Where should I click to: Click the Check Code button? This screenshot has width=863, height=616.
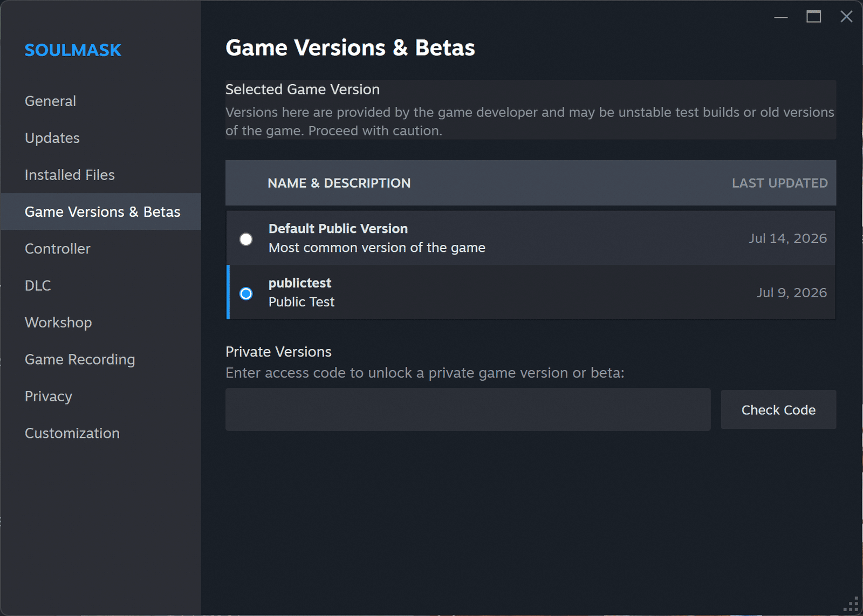pos(778,410)
